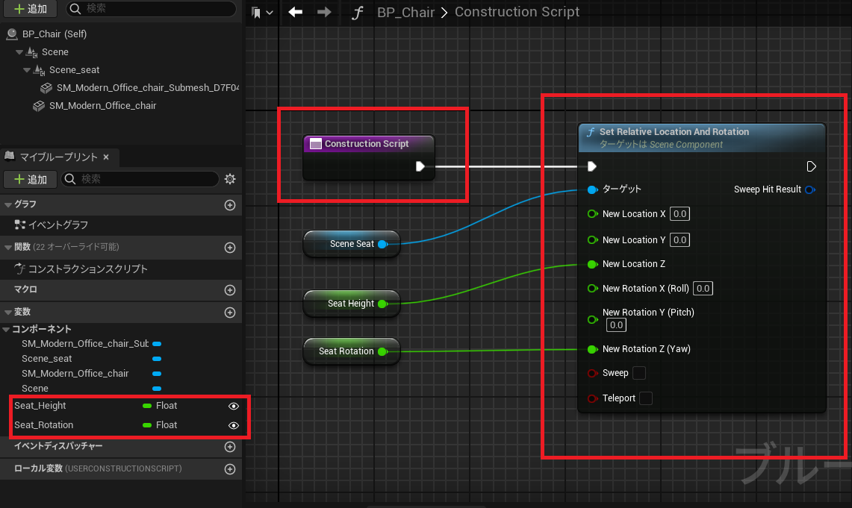This screenshot has height=508, width=852.
Task: Click plus icon beside the graph section
Action: tap(230, 204)
